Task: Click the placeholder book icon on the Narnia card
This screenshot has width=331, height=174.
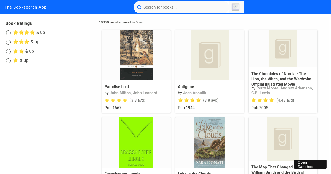Action: click(283, 49)
